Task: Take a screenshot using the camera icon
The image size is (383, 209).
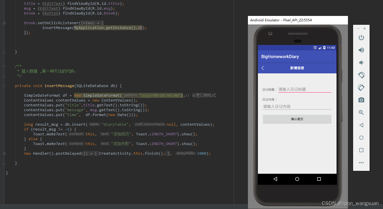Action: tap(361, 100)
